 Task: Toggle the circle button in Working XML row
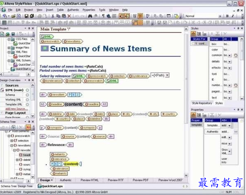tap(27, 99)
